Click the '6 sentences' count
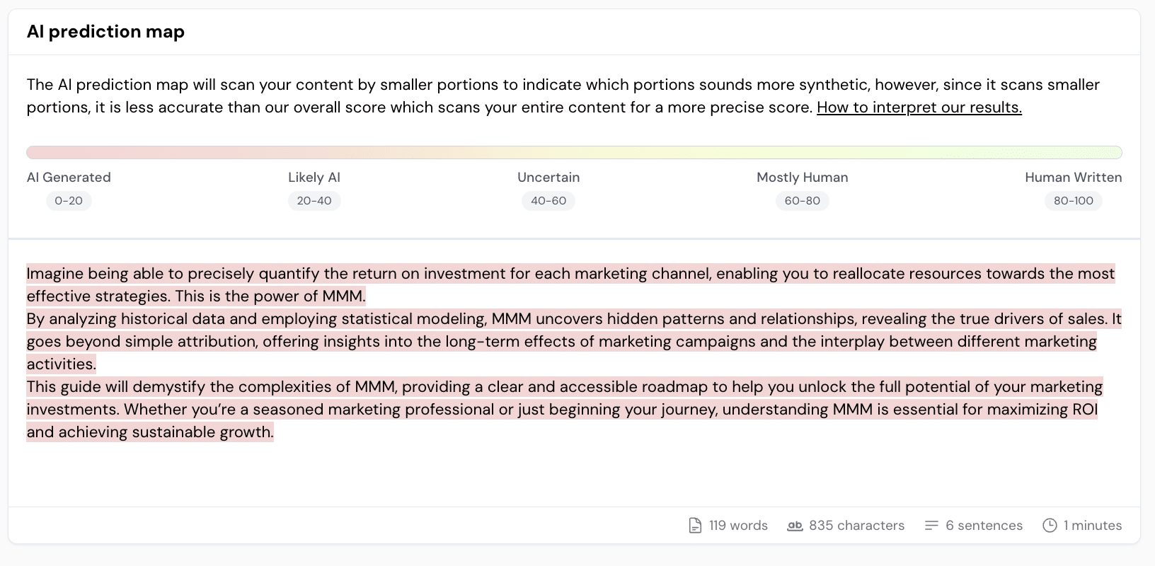Image resolution: width=1155 pixels, height=566 pixels. [x=984, y=526]
